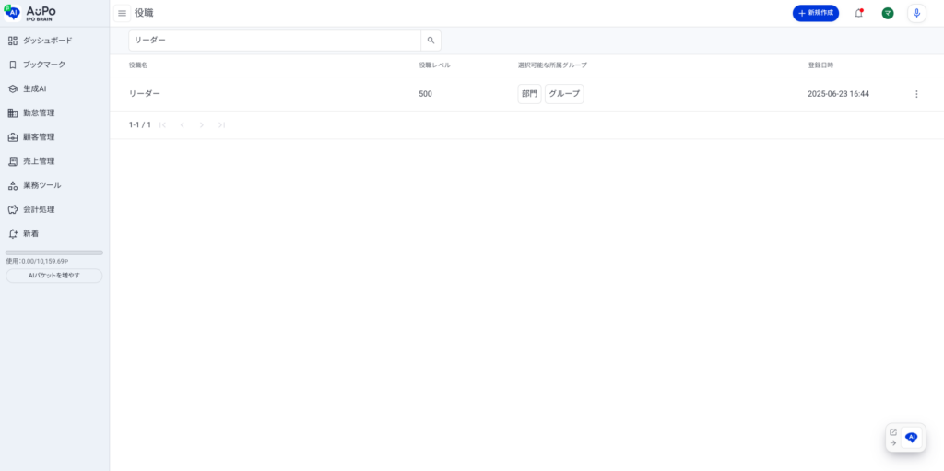Pop out AI chat in new window
The height and width of the screenshot is (471, 944).
892,431
